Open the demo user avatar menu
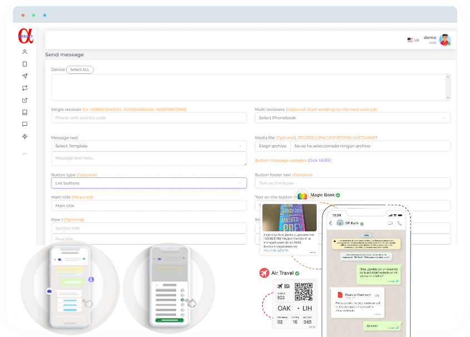Image resolution: width=470 pixels, height=337 pixels. click(x=444, y=40)
